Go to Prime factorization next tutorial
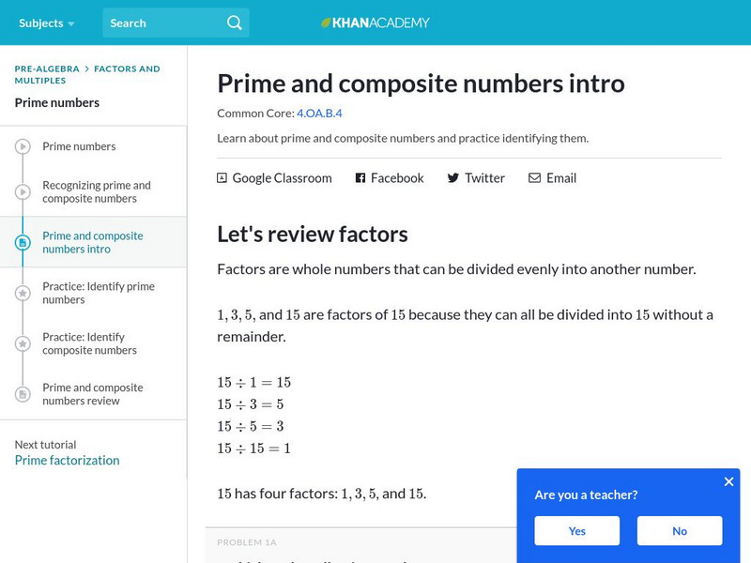The width and height of the screenshot is (751, 563). [x=67, y=460]
